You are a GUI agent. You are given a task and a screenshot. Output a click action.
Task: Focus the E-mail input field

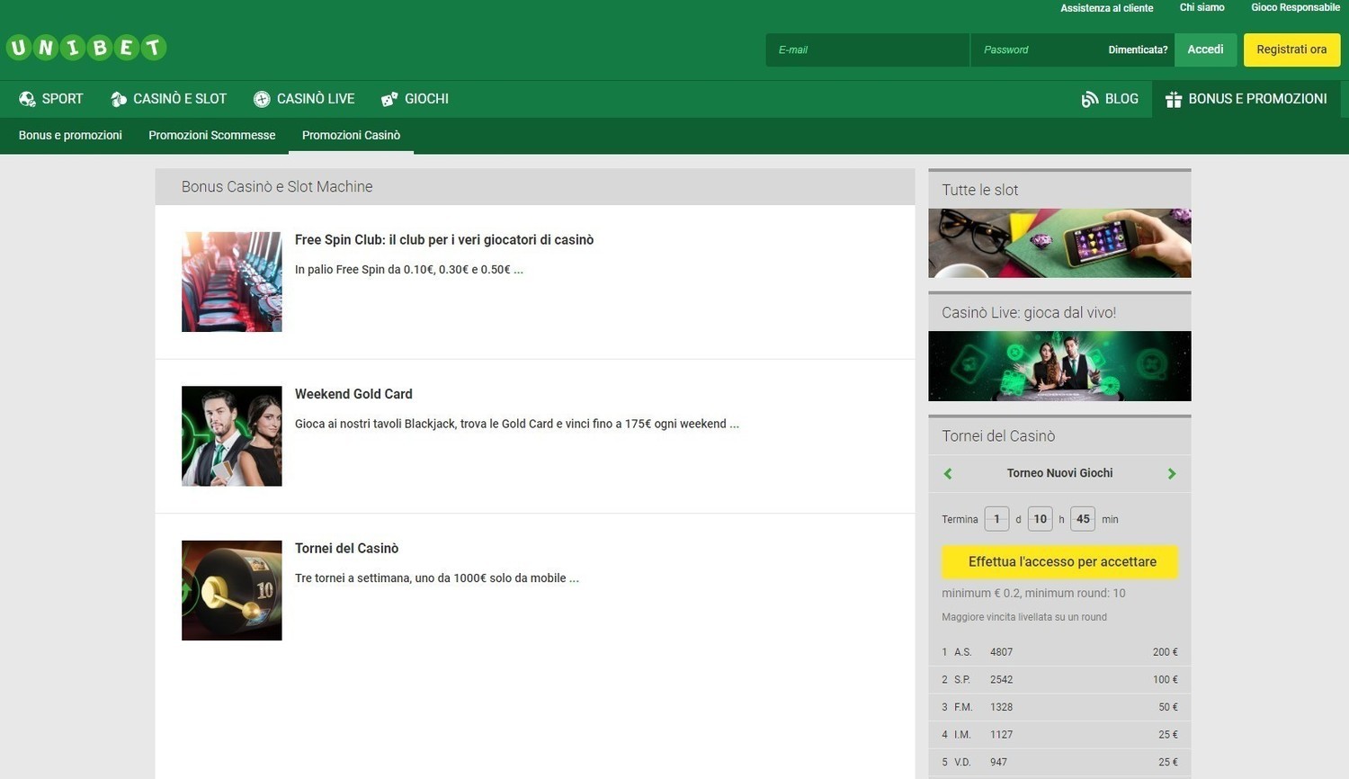coord(868,49)
